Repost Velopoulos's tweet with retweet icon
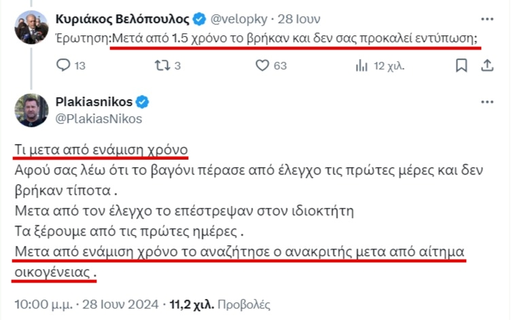 pos(162,65)
